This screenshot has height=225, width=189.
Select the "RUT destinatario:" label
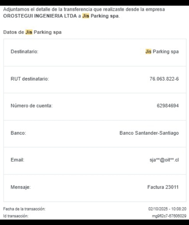click(x=30, y=79)
